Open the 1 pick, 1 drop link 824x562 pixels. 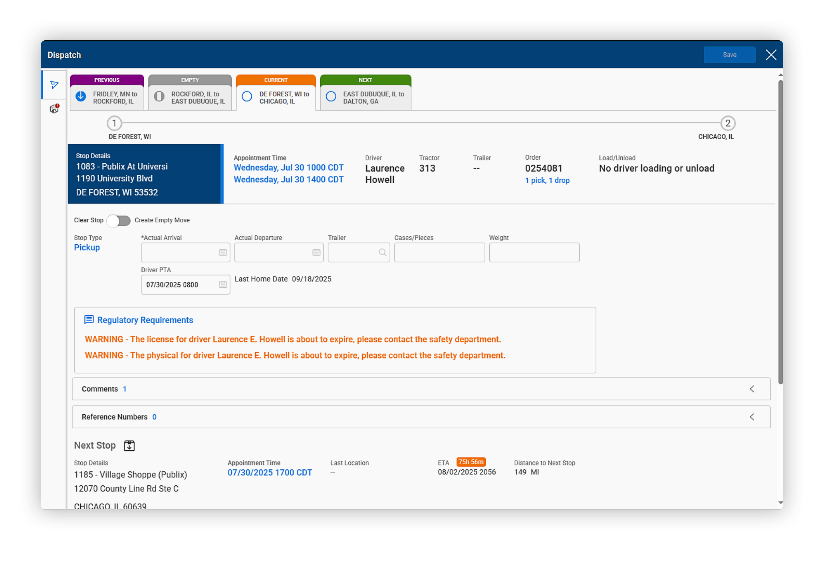coord(547,180)
